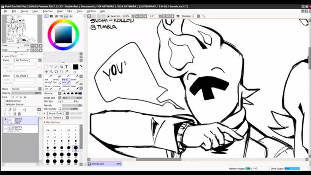This screenshot has height=175, width=311.
Task: Open the Stabilizer value dropdown
Action: pyautogui.click(x=198, y=16)
